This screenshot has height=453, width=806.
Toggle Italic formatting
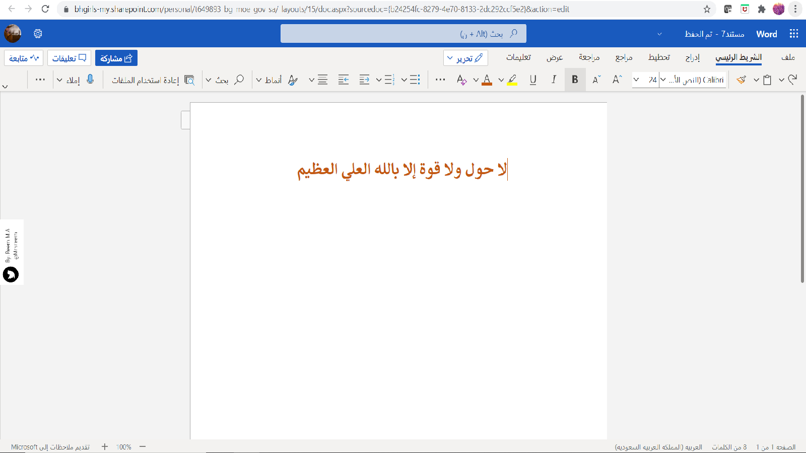pos(554,80)
